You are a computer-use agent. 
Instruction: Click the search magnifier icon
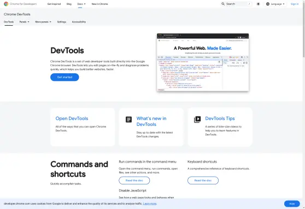tap(223, 4)
